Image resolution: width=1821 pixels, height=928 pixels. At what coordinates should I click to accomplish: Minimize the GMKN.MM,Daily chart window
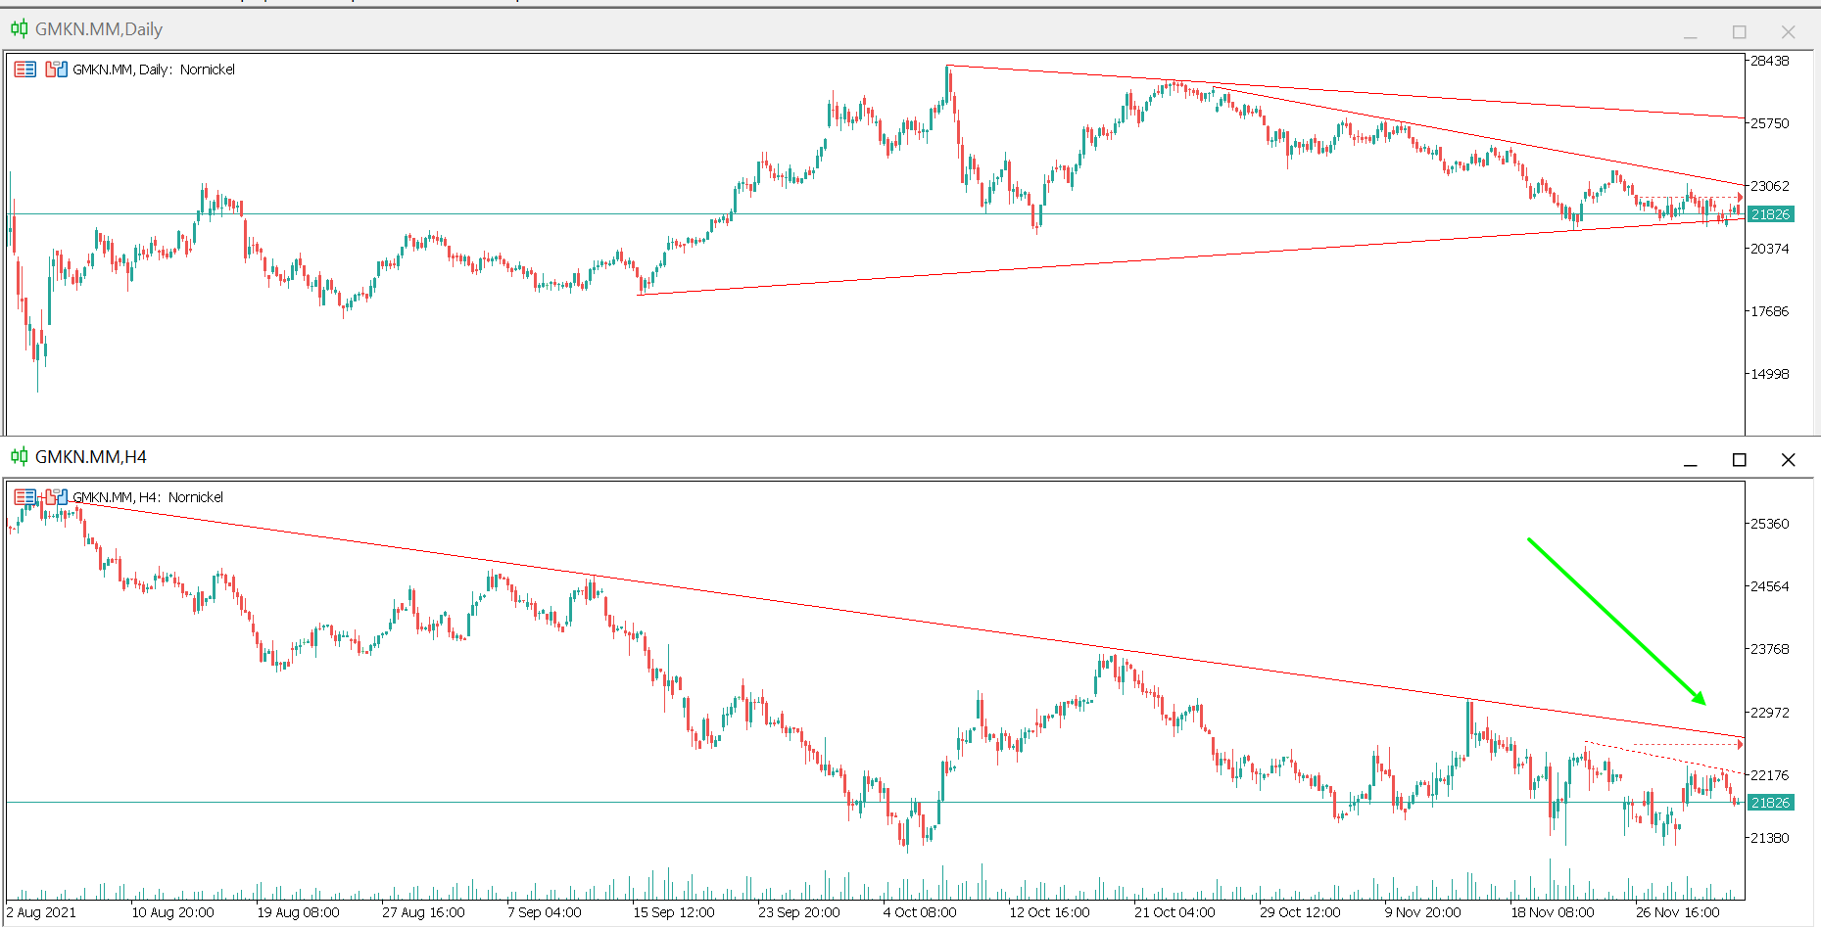tap(1691, 32)
